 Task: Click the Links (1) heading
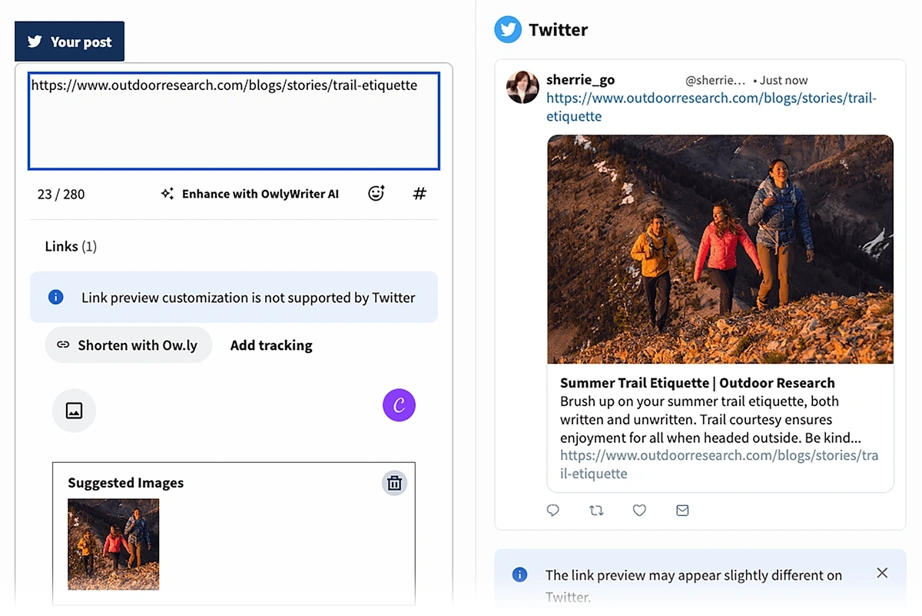point(71,246)
